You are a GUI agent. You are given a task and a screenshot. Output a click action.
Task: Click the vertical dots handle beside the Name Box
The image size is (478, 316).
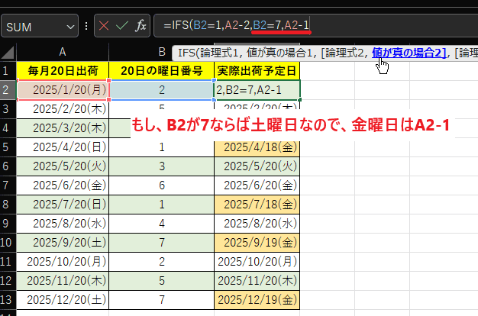pyautogui.click(x=86, y=26)
